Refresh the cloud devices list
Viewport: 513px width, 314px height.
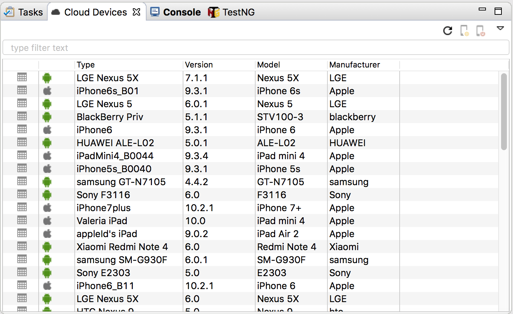pos(448,31)
